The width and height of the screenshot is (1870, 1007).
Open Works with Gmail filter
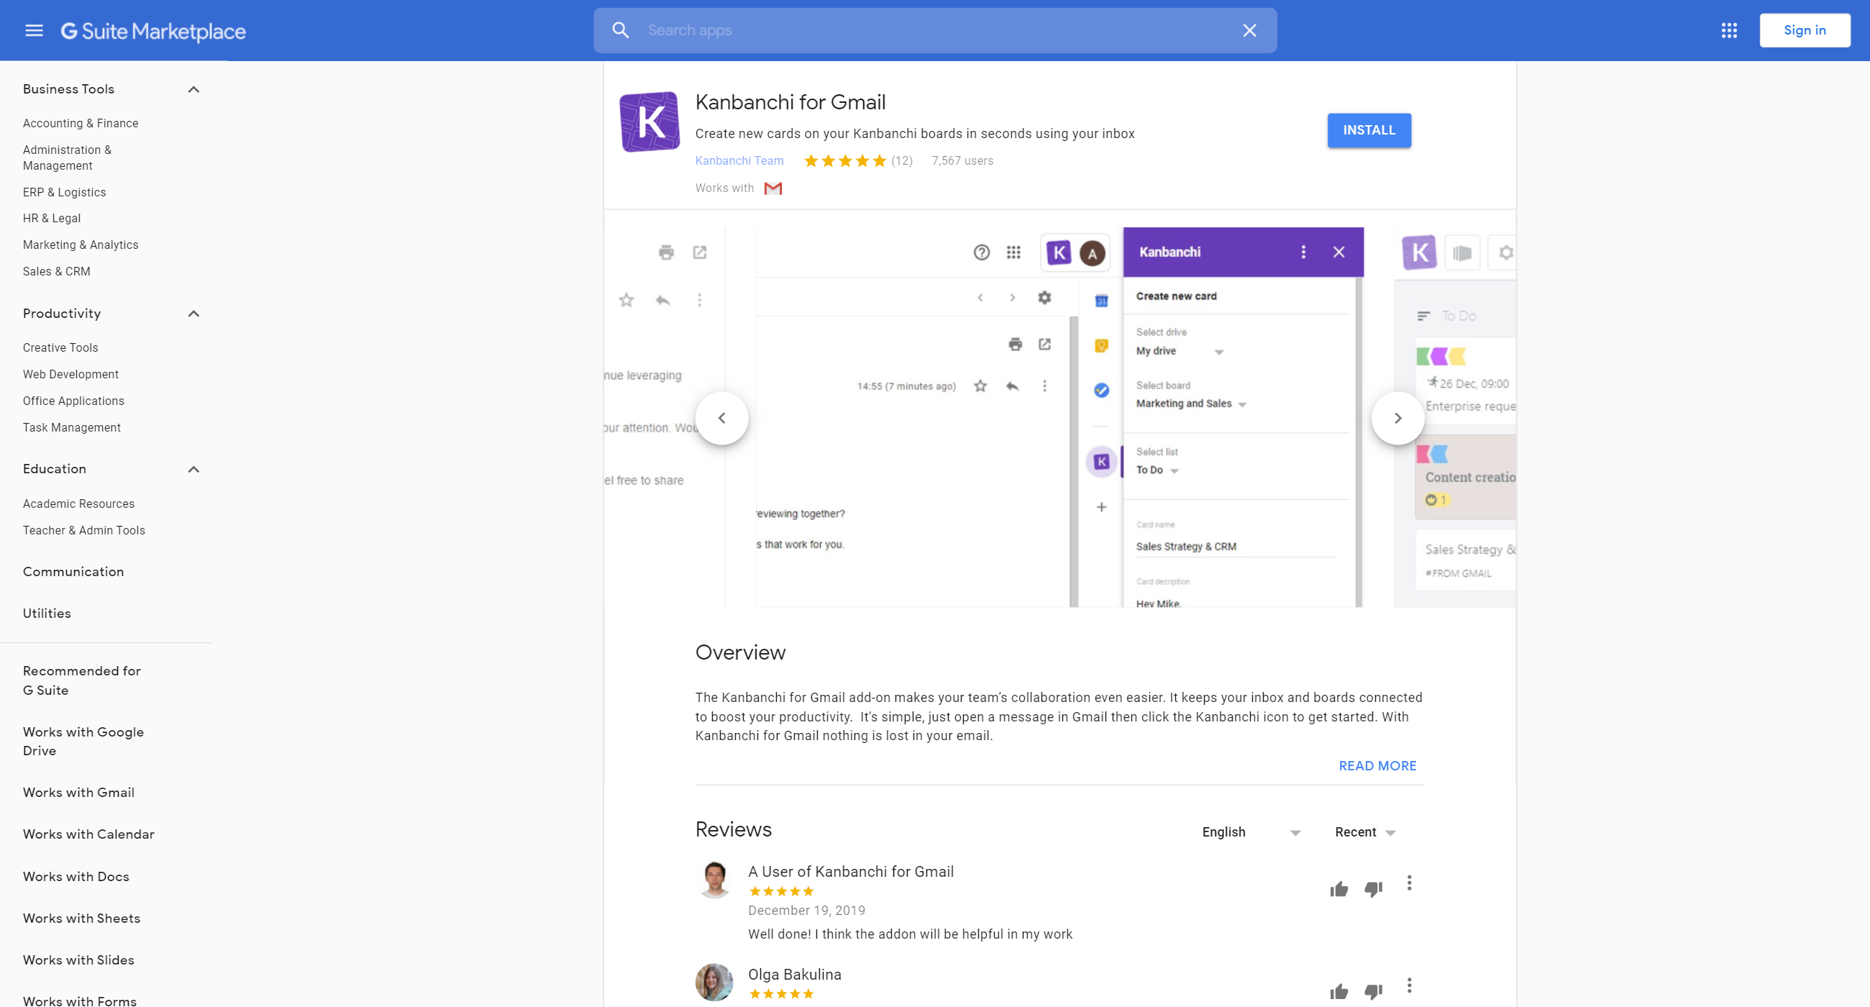click(78, 793)
